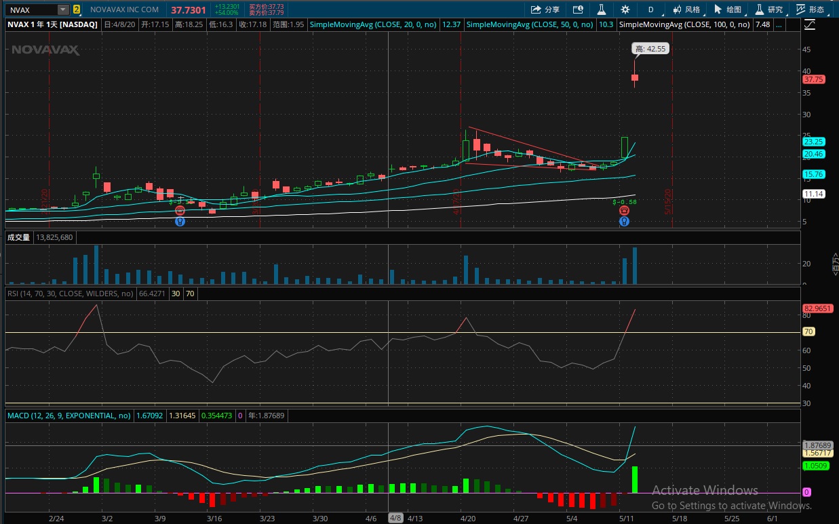Click the 5/15/20 expiration date line label
The height and width of the screenshot is (524, 839).
click(667, 201)
